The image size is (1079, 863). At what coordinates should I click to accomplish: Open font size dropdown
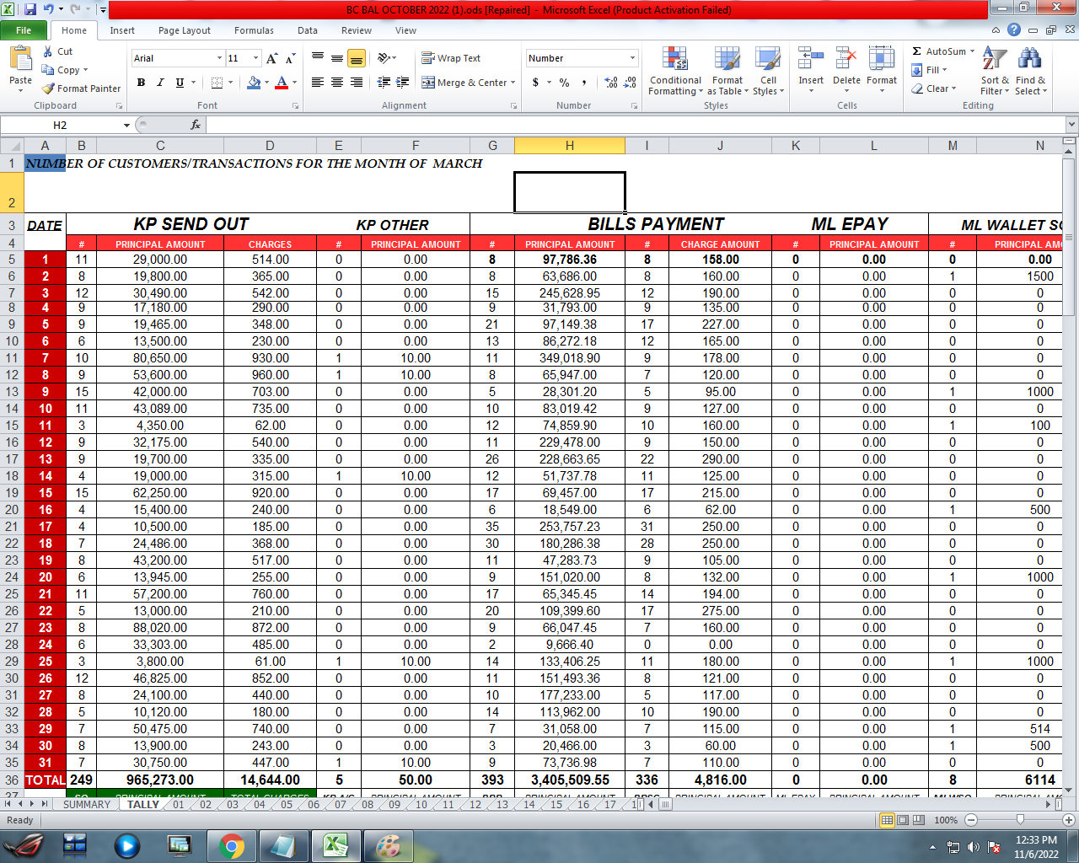coord(255,58)
